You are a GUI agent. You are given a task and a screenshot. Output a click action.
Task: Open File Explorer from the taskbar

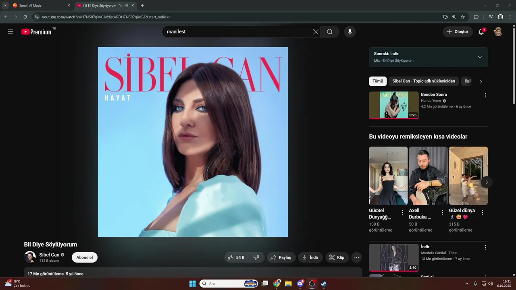pyautogui.click(x=288, y=284)
